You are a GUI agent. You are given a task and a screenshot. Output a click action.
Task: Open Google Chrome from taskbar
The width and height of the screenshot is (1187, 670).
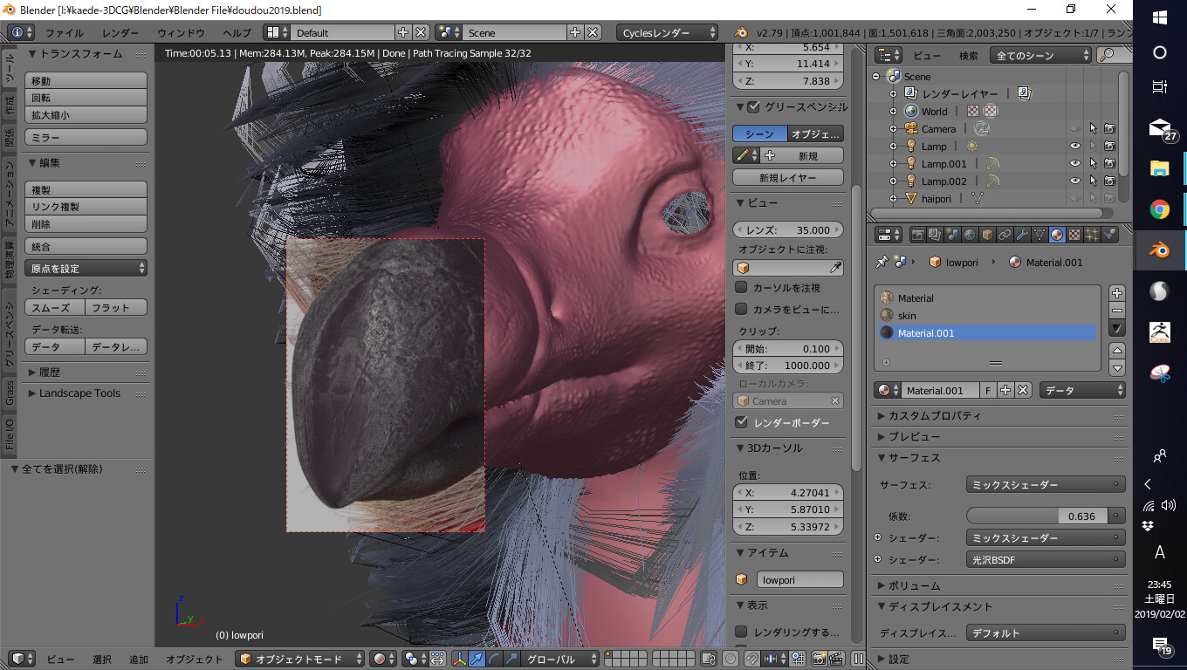1159,209
